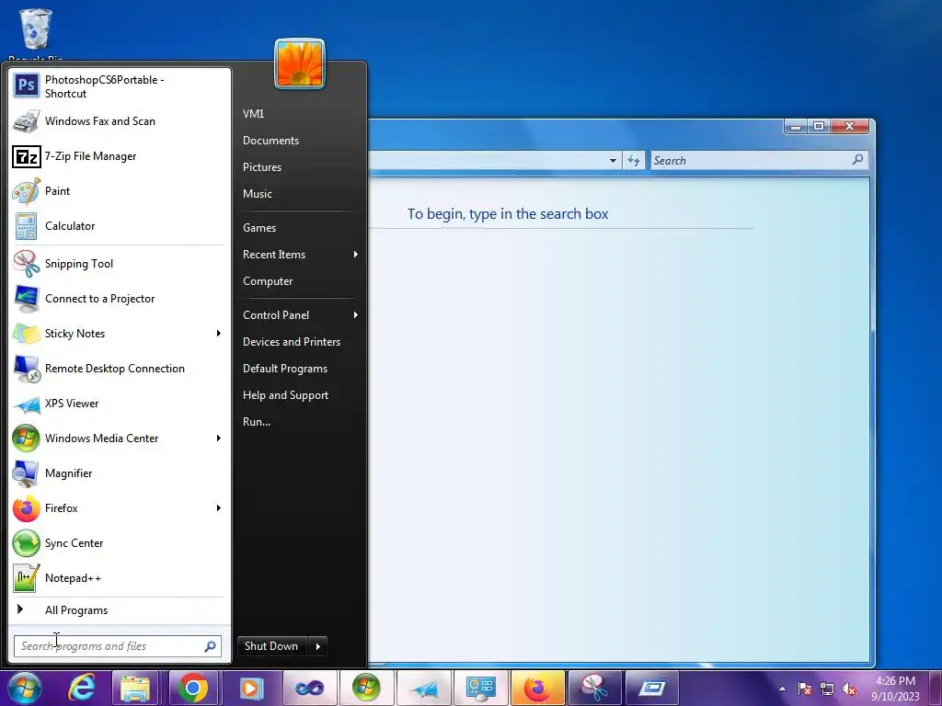Open Pictures from the Start menu
This screenshot has height=706, width=942.
click(262, 167)
